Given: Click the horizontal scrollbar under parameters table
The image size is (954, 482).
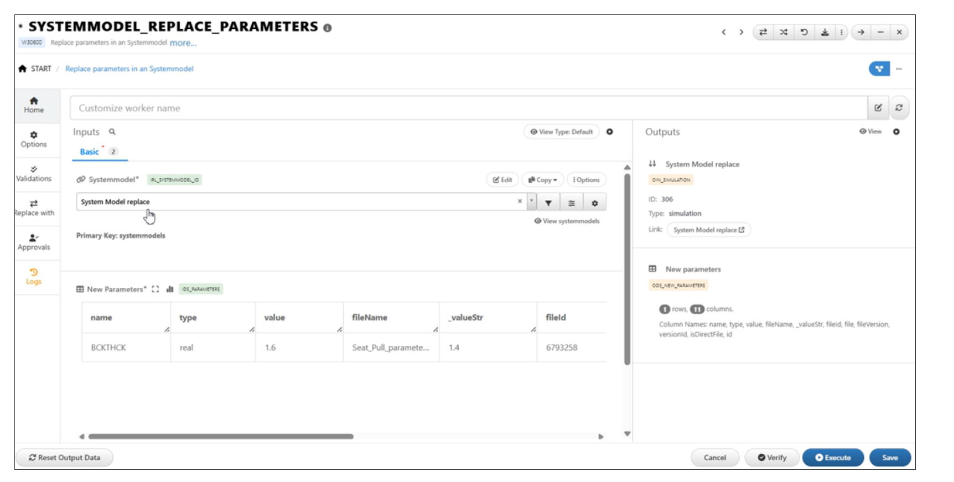Looking at the screenshot, I should click(x=221, y=436).
